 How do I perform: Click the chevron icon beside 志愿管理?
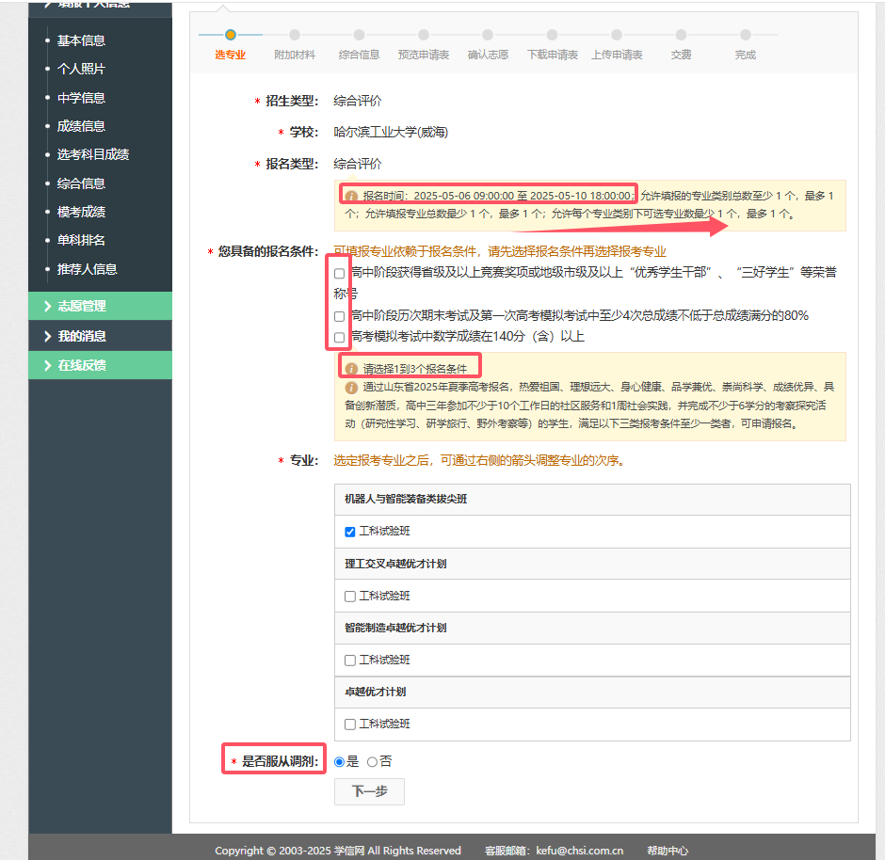[x=47, y=306]
